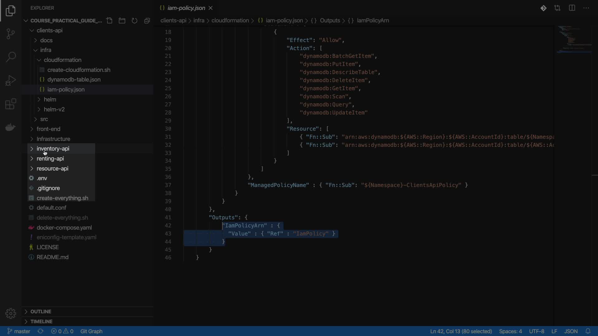
Task: Click the Split Editor Right icon
Action: [572, 8]
